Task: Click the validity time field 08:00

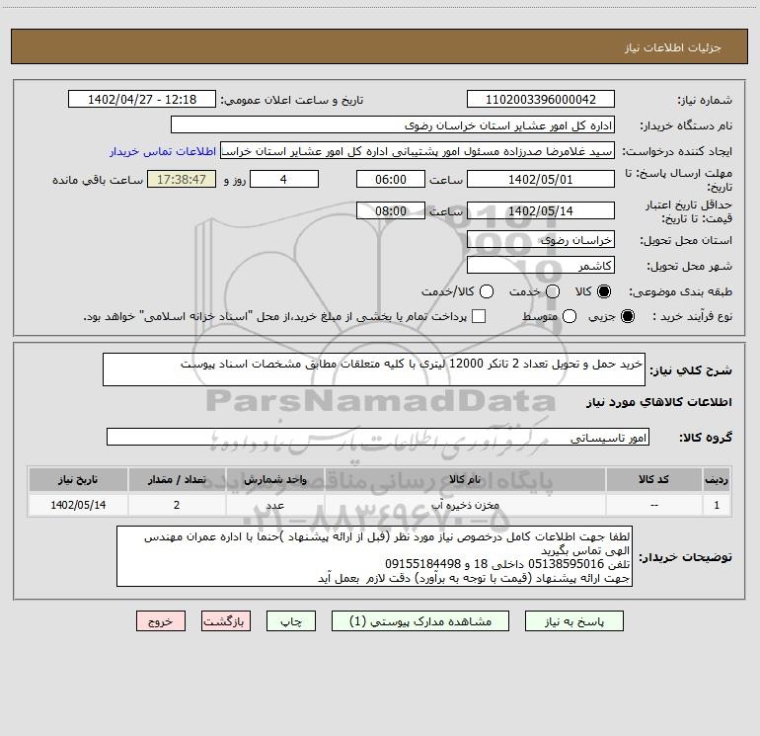Action: 391,211
